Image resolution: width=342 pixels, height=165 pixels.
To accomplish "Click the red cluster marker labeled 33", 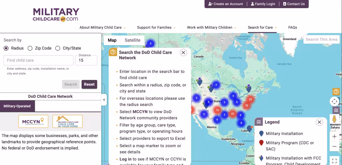I will pyautogui.click(x=247, y=105).
